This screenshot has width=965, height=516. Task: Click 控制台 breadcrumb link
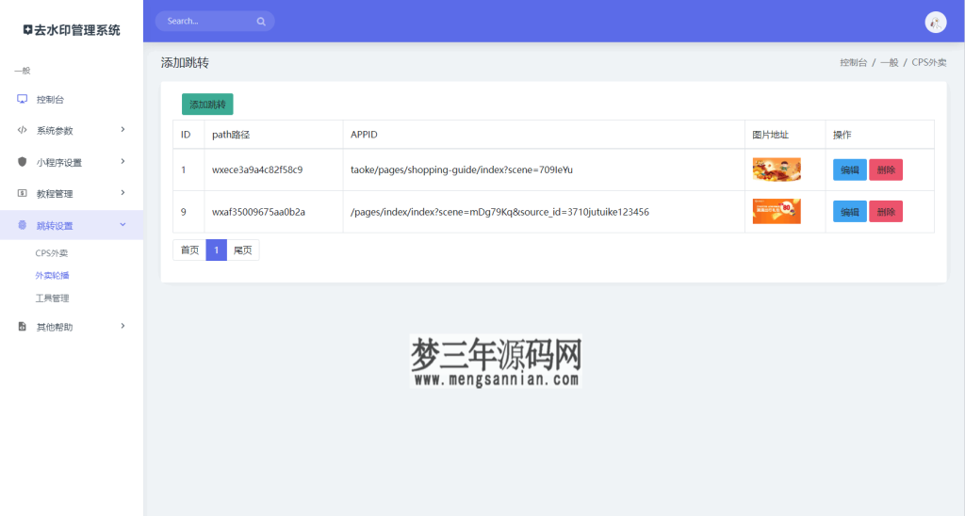click(853, 62)
